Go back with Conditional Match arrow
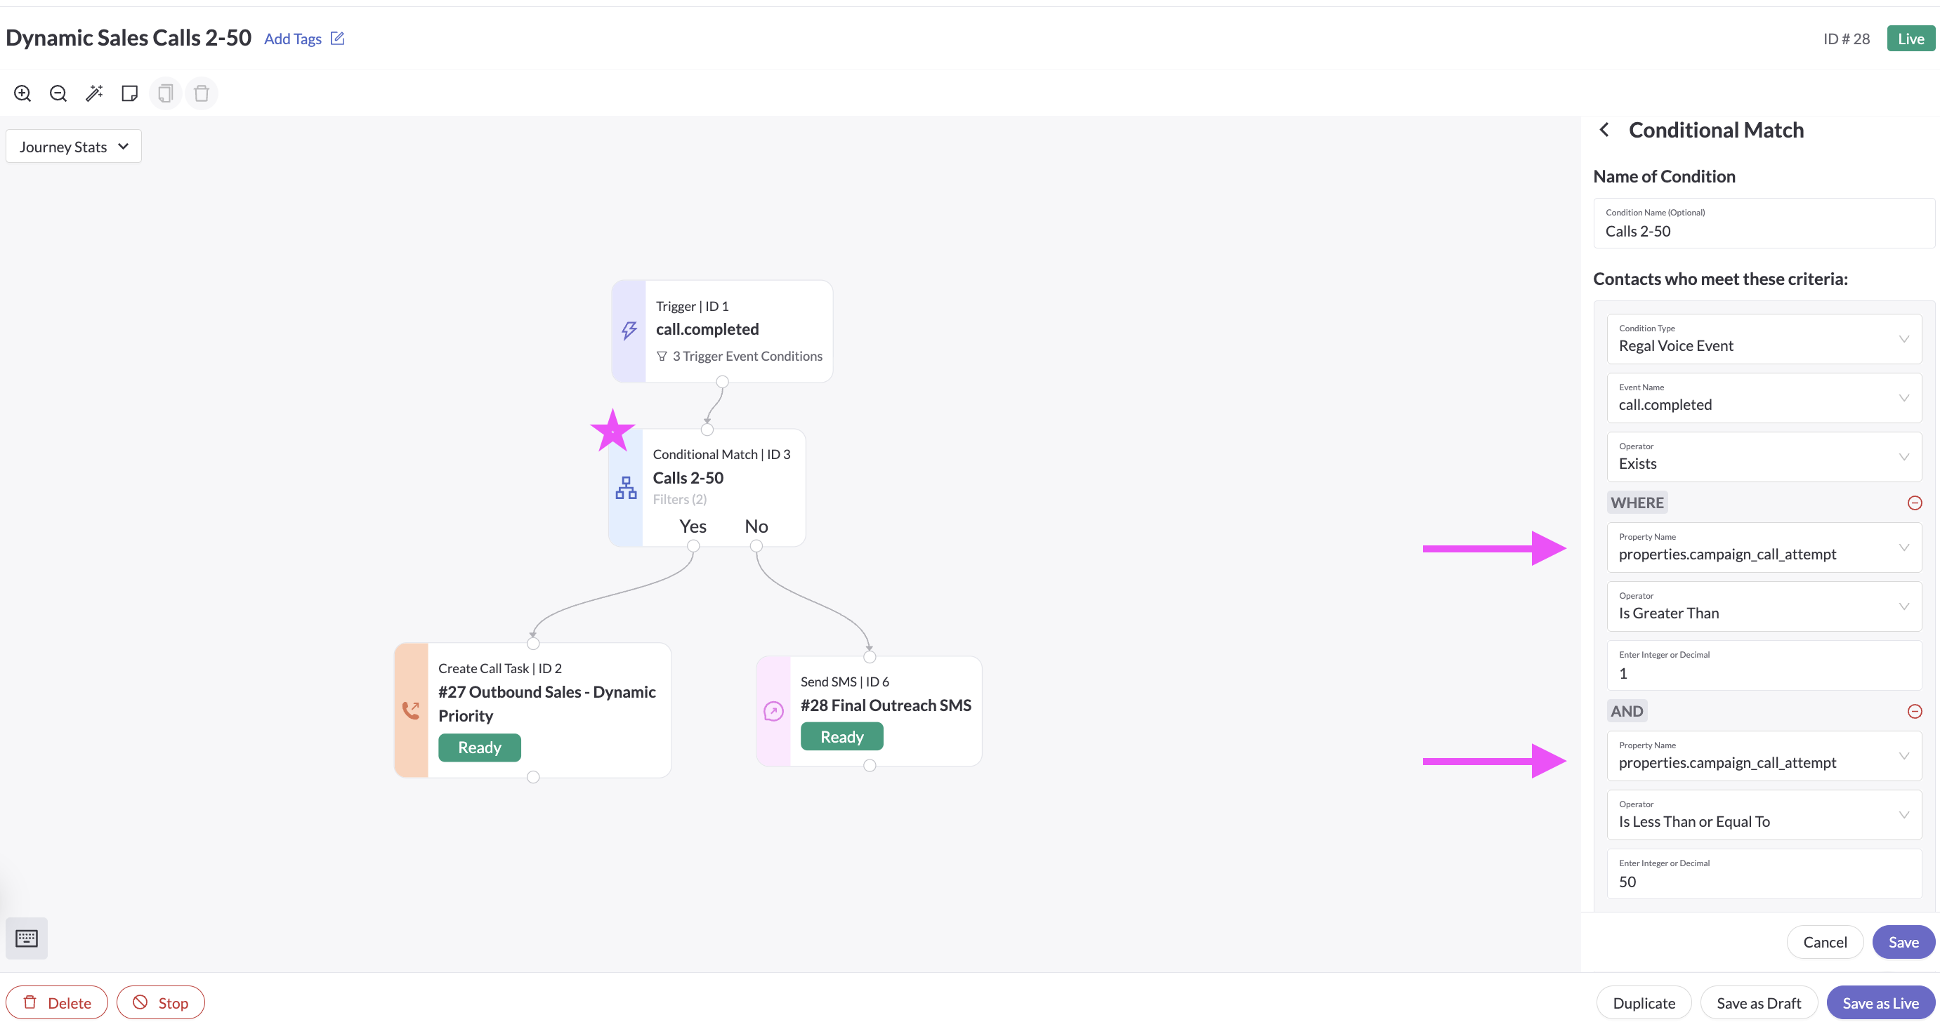 pos(1605,131)
